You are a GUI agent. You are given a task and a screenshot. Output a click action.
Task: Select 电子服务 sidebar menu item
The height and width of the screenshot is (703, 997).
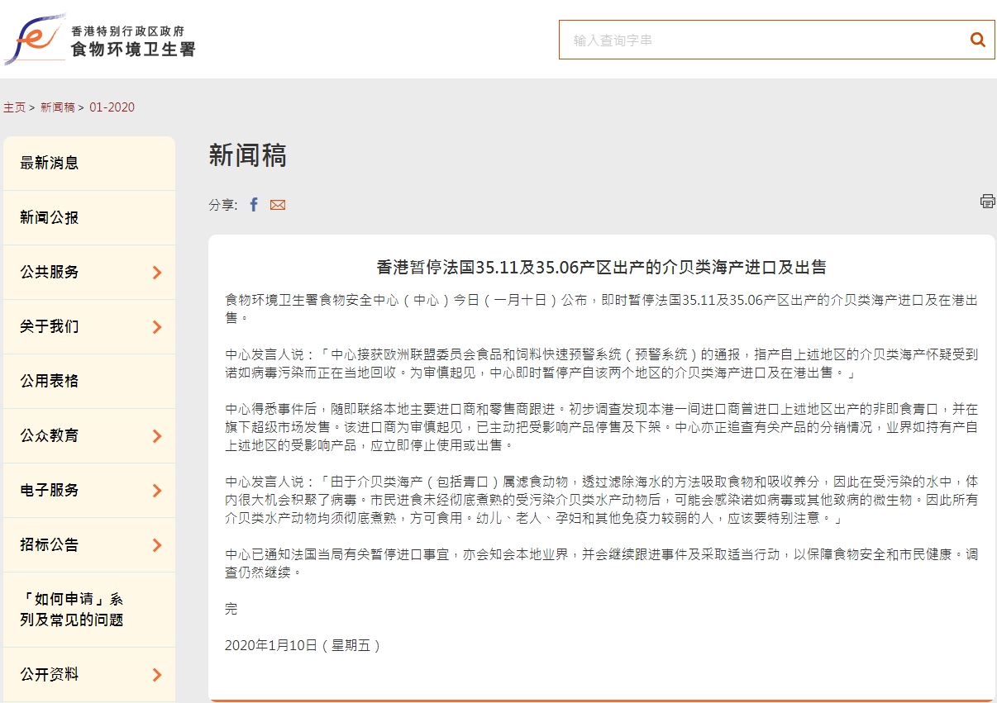[89, 491]
